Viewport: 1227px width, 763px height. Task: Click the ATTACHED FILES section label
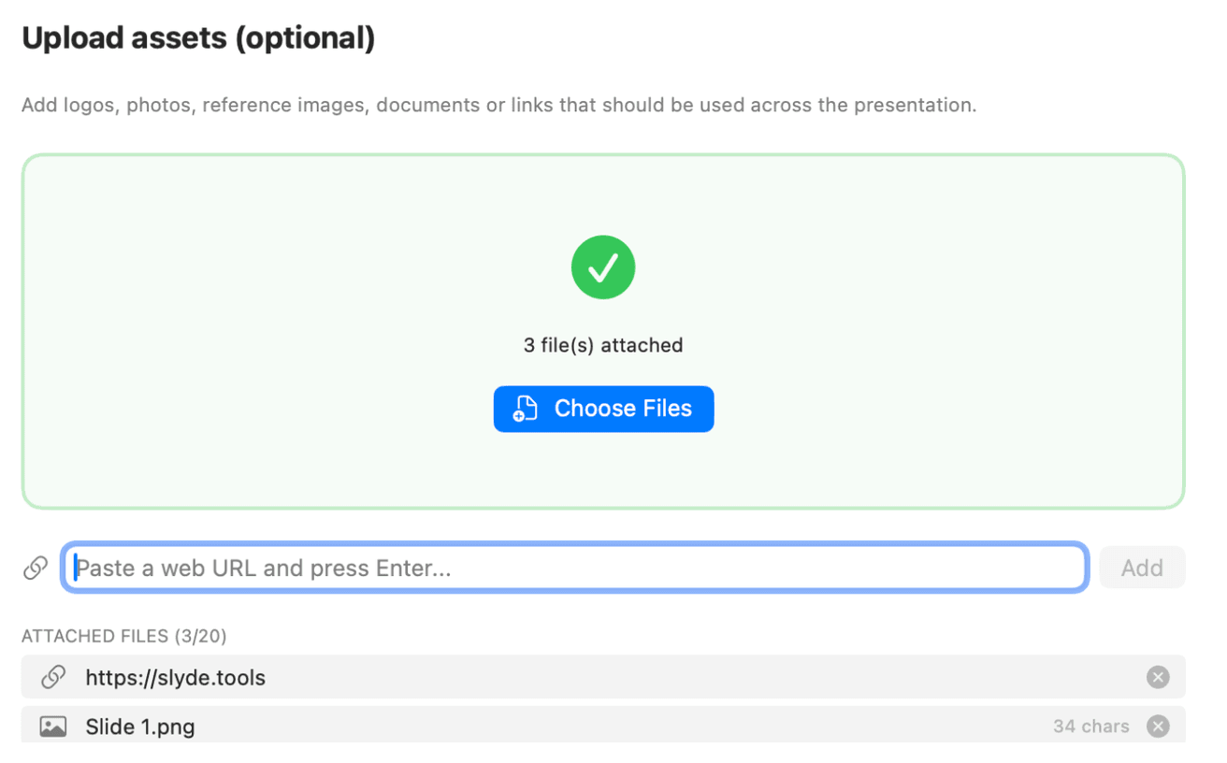point(95,636)
